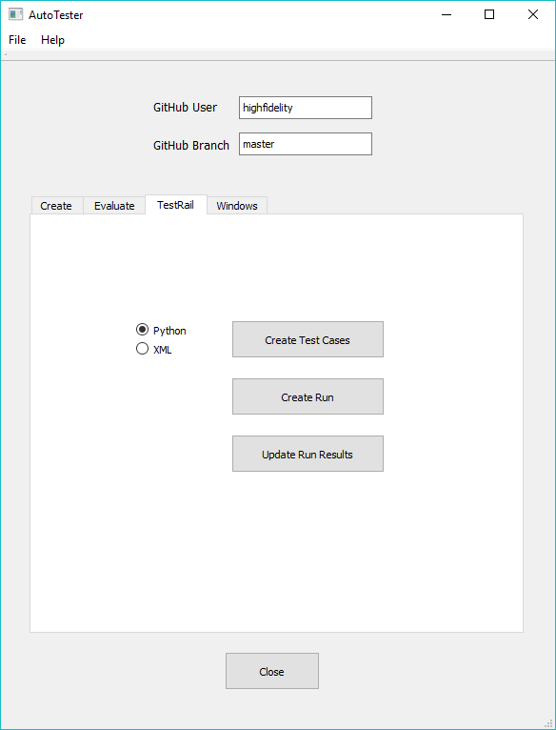
Task: Focus the GitHub Branch input field
Action: tap(306, 144)
